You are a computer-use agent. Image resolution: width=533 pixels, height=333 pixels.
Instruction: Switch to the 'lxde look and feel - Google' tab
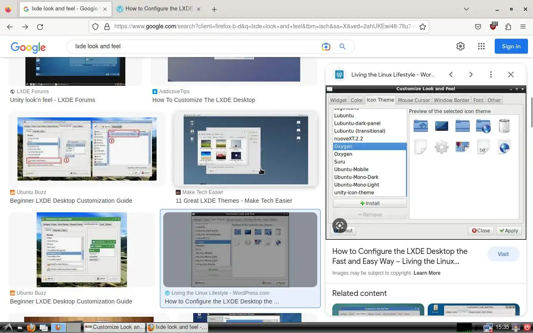click(65, 9)
